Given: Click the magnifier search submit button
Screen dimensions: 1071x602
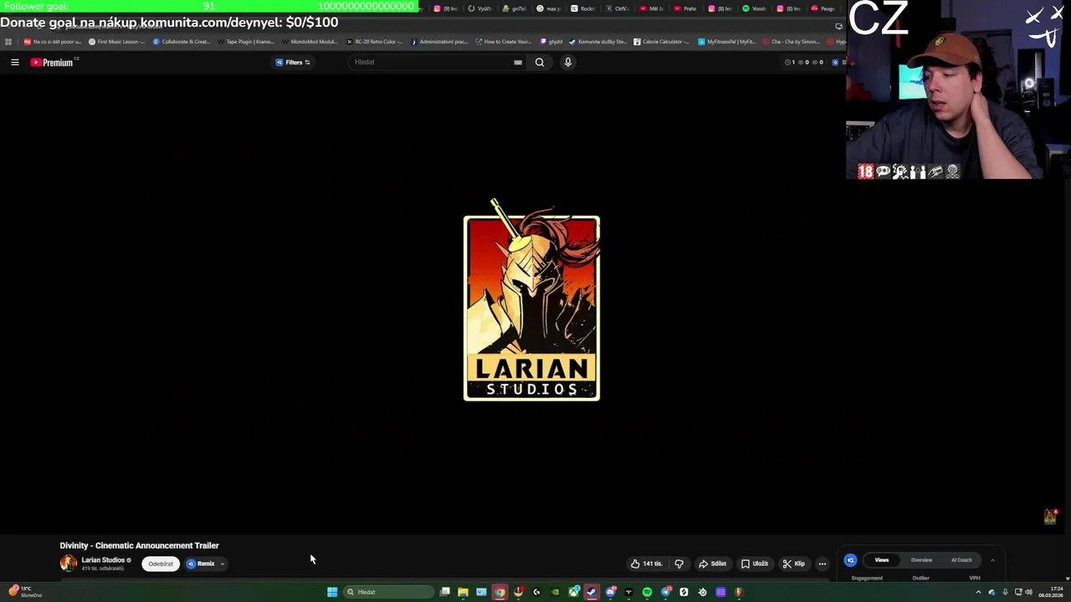Looking at the screenshot, I should (540, 62).
